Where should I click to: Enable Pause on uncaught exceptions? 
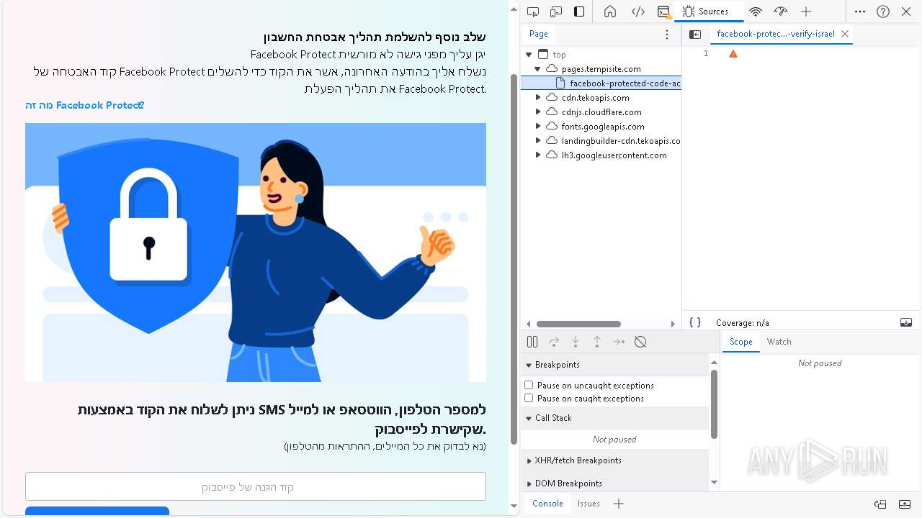pos(529,386)
